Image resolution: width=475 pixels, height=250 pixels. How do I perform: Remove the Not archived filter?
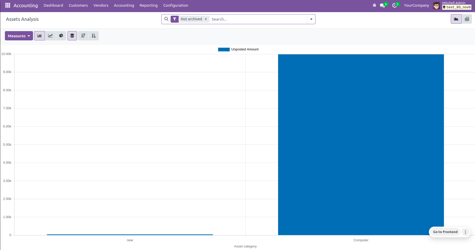coord(206,19)
